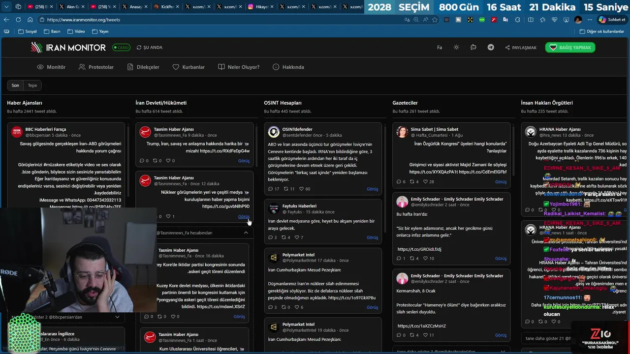Click retweet icon on Faytuks tweet showing 4
The image size is (630, 354).
point(285,237)
